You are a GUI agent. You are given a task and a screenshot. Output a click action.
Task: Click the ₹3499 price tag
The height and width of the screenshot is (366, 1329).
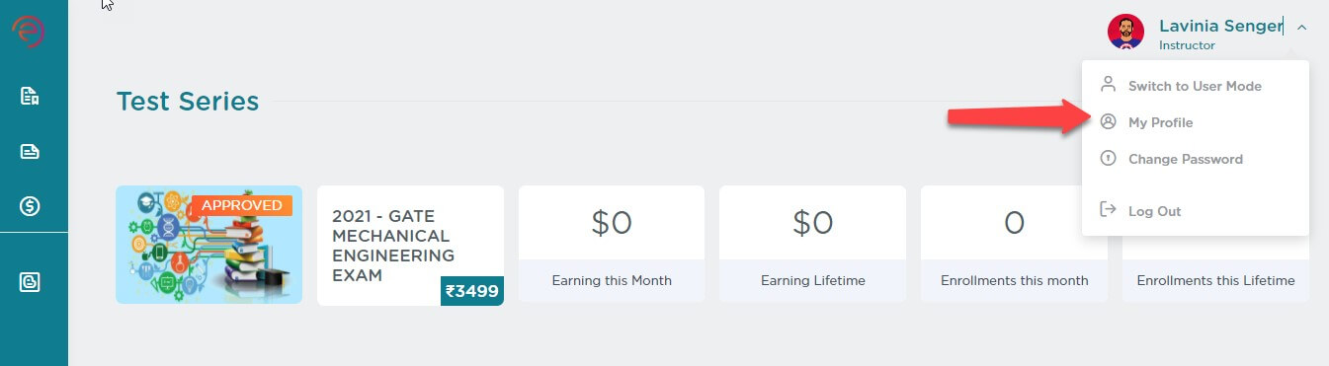(472, 291)
